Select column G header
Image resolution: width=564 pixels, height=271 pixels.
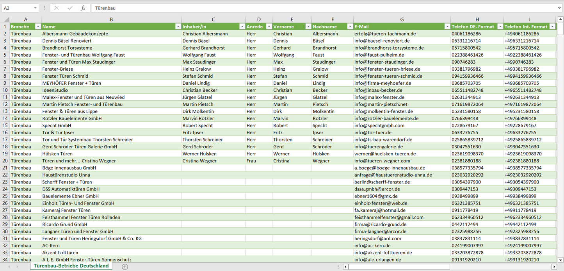coord(402,20)
